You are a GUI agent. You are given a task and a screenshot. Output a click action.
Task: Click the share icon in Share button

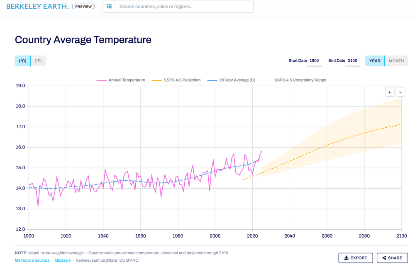click(384, 258)
